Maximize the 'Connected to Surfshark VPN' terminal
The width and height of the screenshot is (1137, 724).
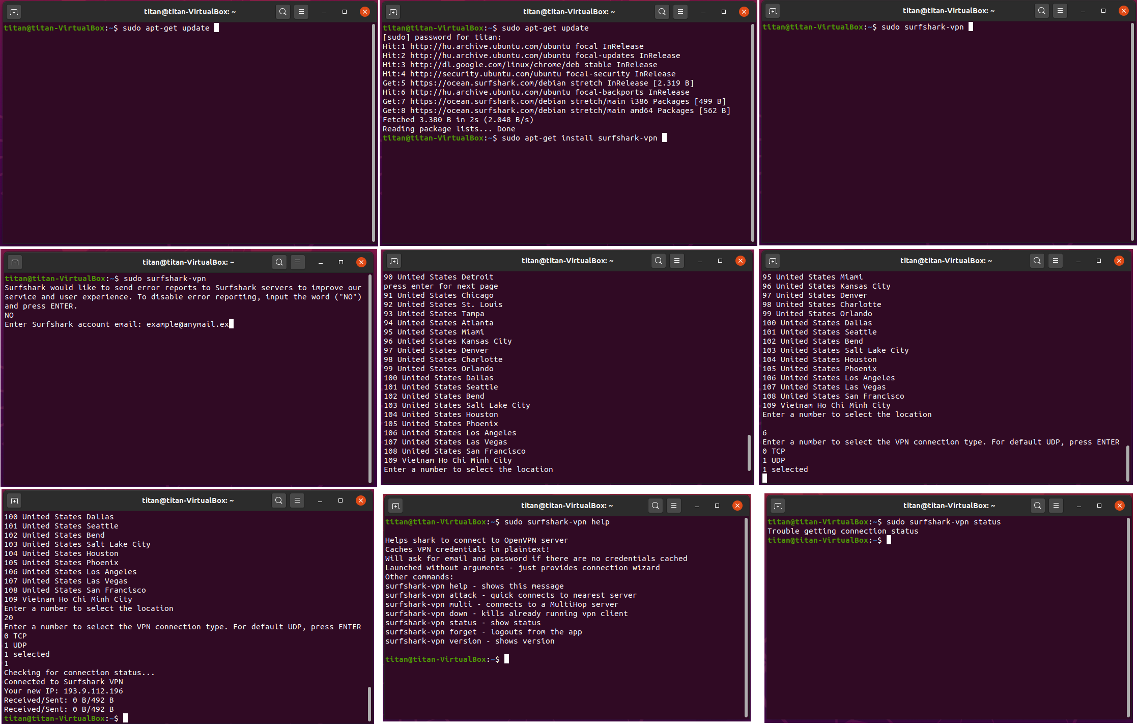[340, 500]
